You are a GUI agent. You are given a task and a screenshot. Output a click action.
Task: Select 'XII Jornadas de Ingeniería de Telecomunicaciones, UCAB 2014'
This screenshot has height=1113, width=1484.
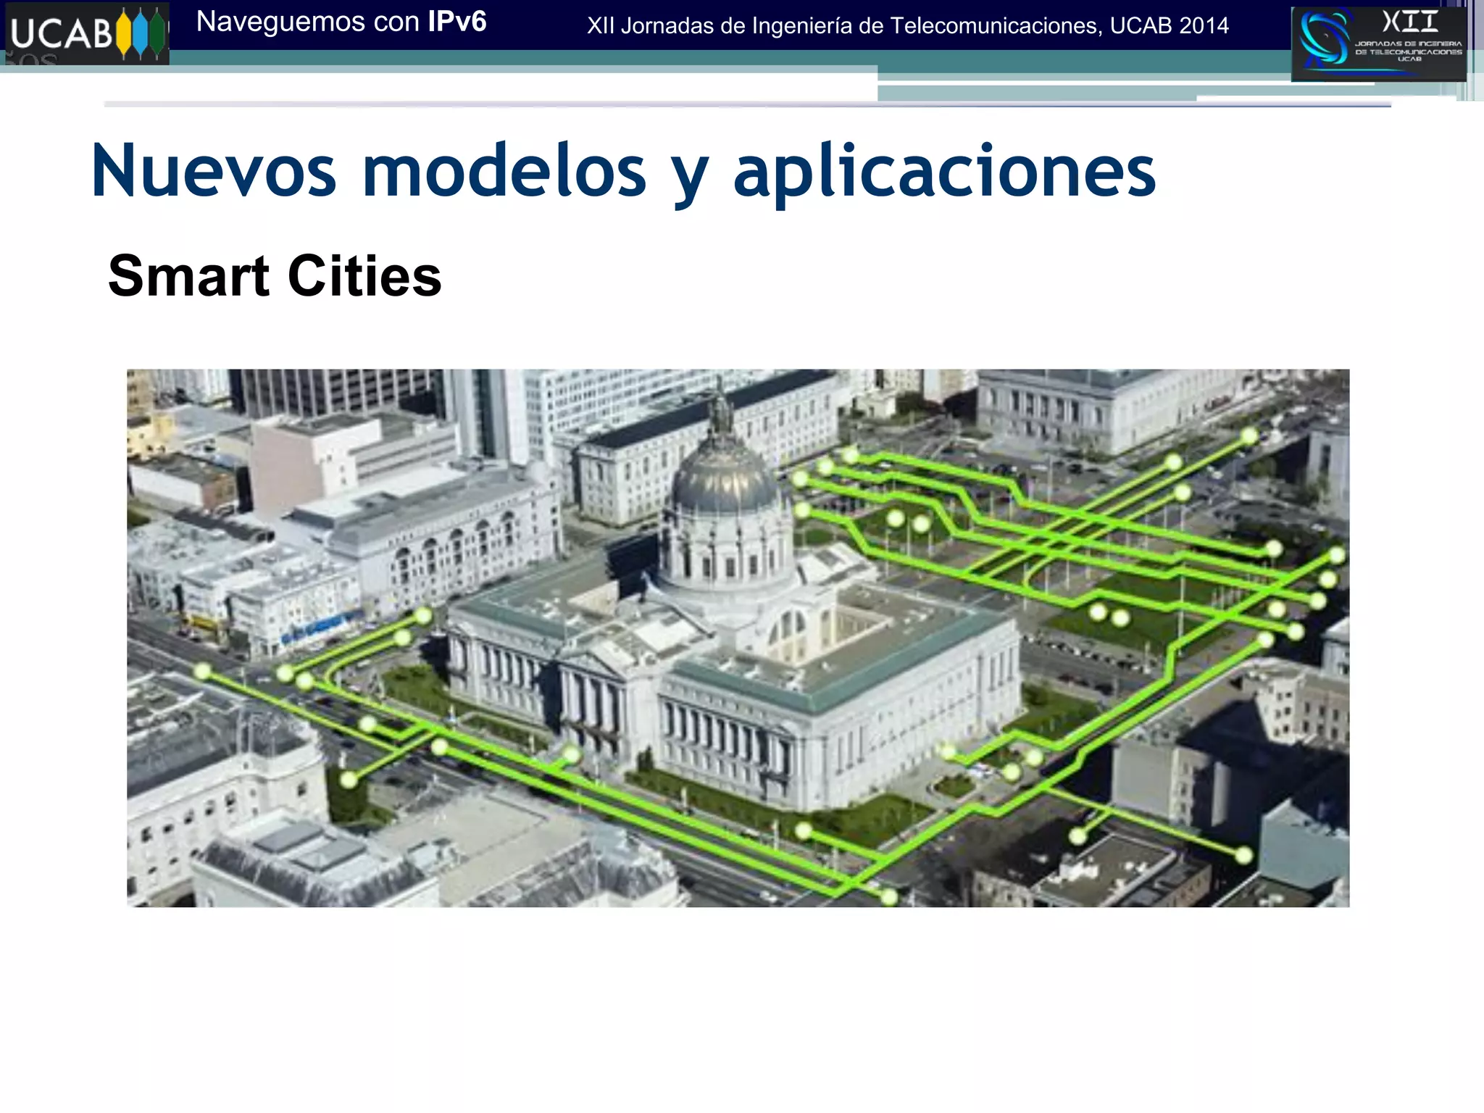click(x=908, y=26)
